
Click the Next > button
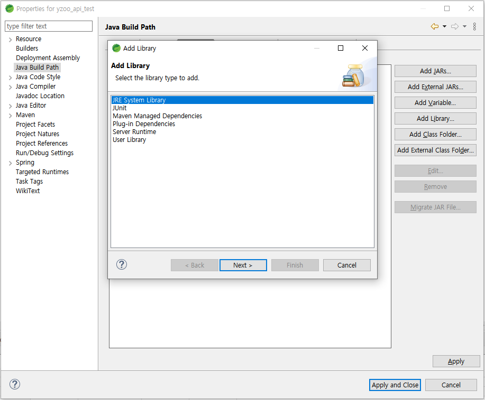243,265
